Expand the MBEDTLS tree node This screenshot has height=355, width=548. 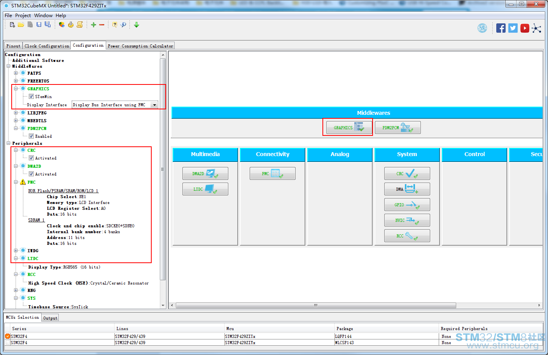point(16,121)
